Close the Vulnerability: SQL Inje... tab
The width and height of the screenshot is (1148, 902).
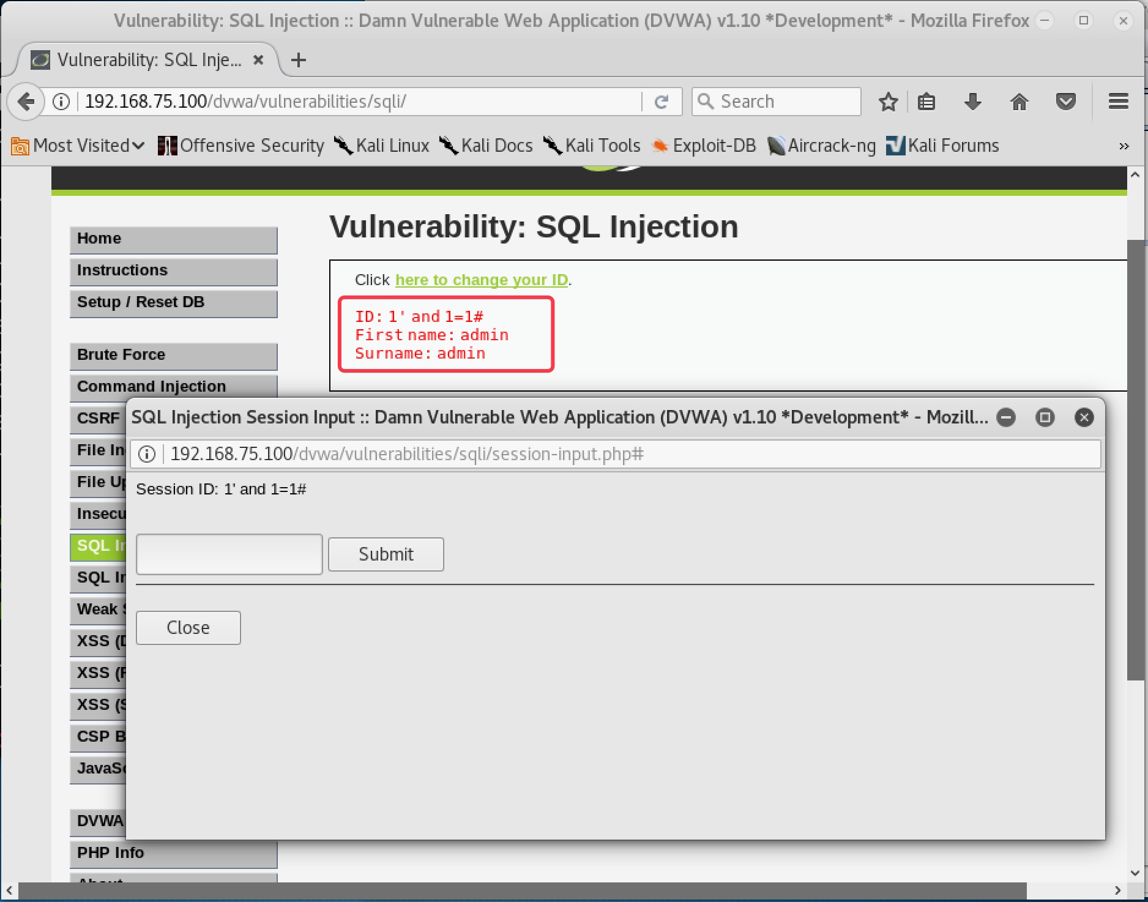(x=258, y=60)
